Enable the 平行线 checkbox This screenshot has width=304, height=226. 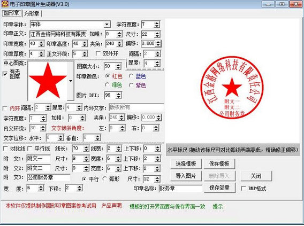click(x=30, y=149)
